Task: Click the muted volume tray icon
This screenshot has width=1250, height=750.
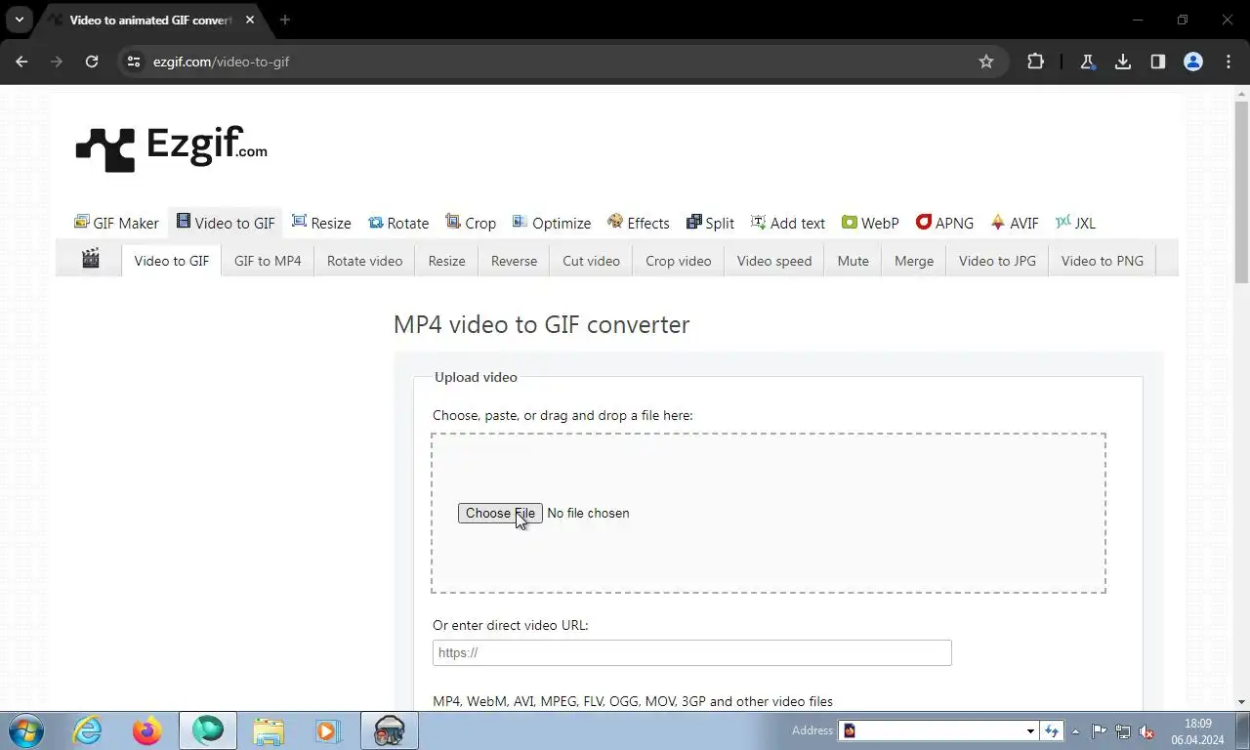Action: click(1146, 731)
